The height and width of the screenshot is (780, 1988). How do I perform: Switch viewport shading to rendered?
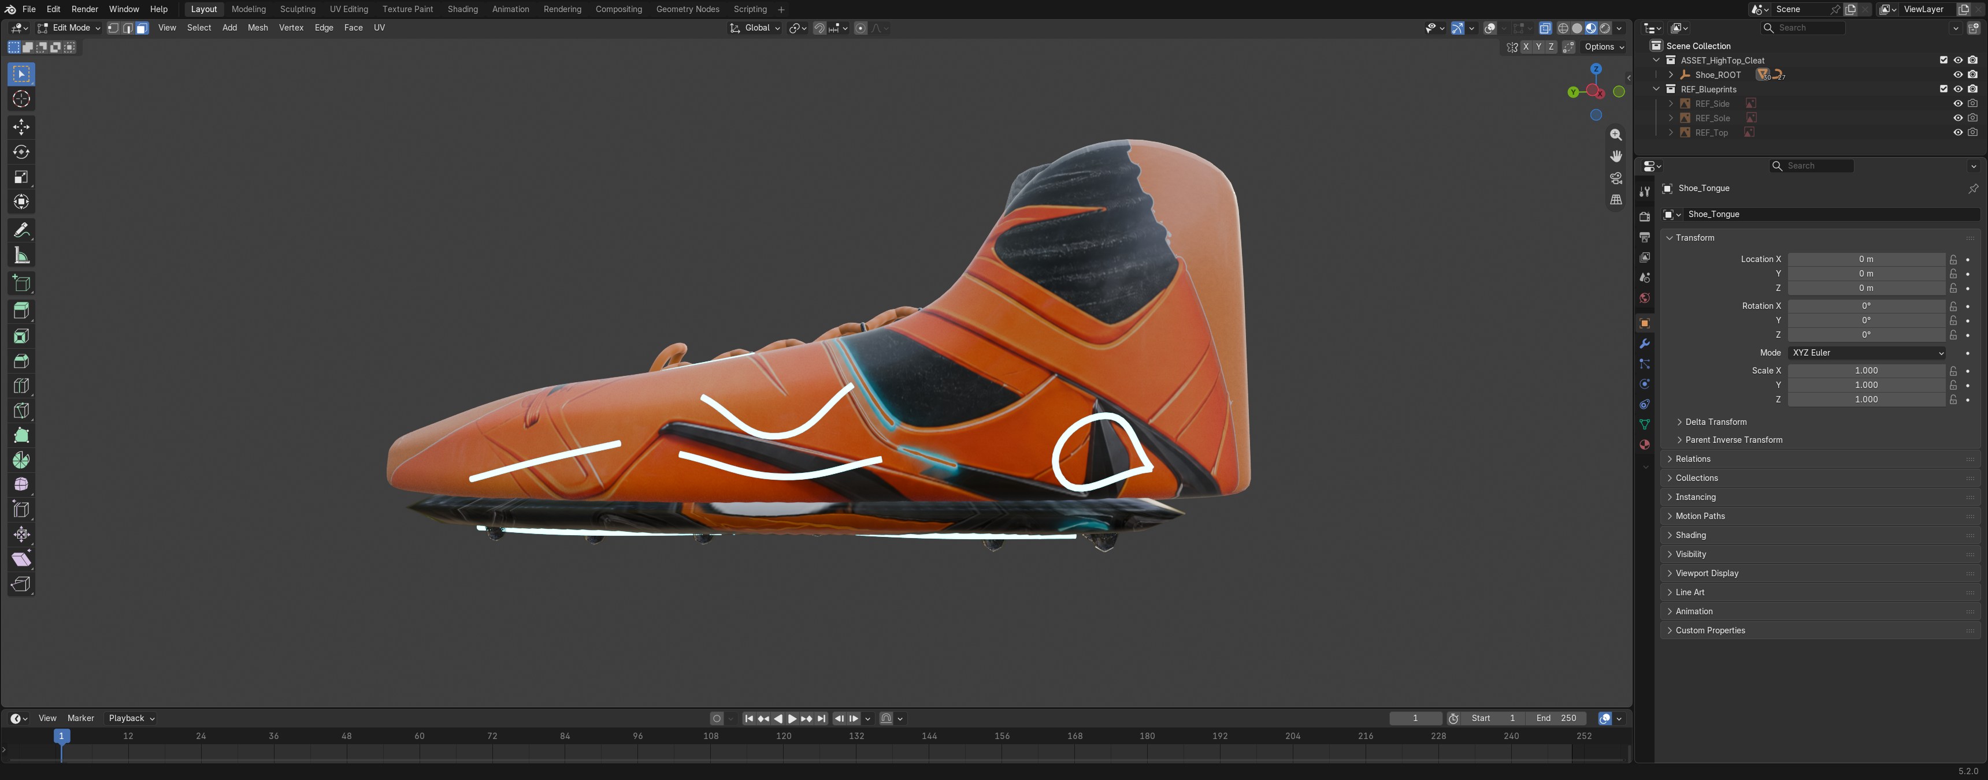1605,28
